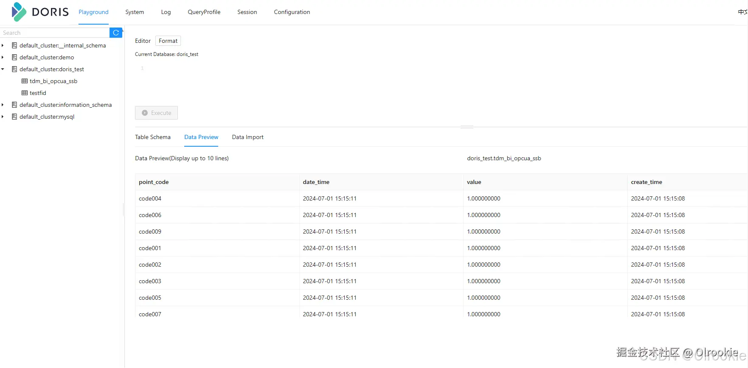Select default_cluster:demo in tree
The height and width of the screenshot is (368, 748).
pos(47,57)
